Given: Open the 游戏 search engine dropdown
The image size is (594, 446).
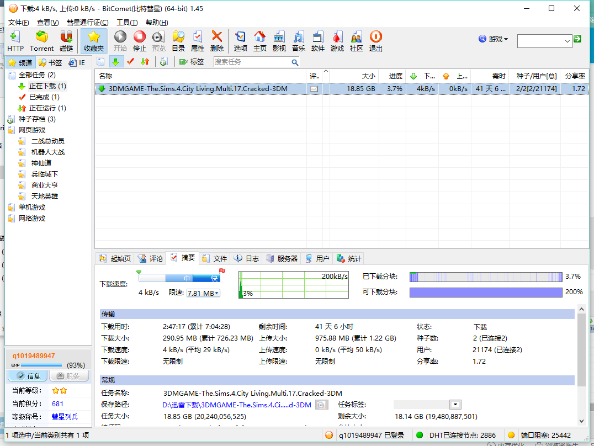Looking at the screenshot, I should [493, 39].
